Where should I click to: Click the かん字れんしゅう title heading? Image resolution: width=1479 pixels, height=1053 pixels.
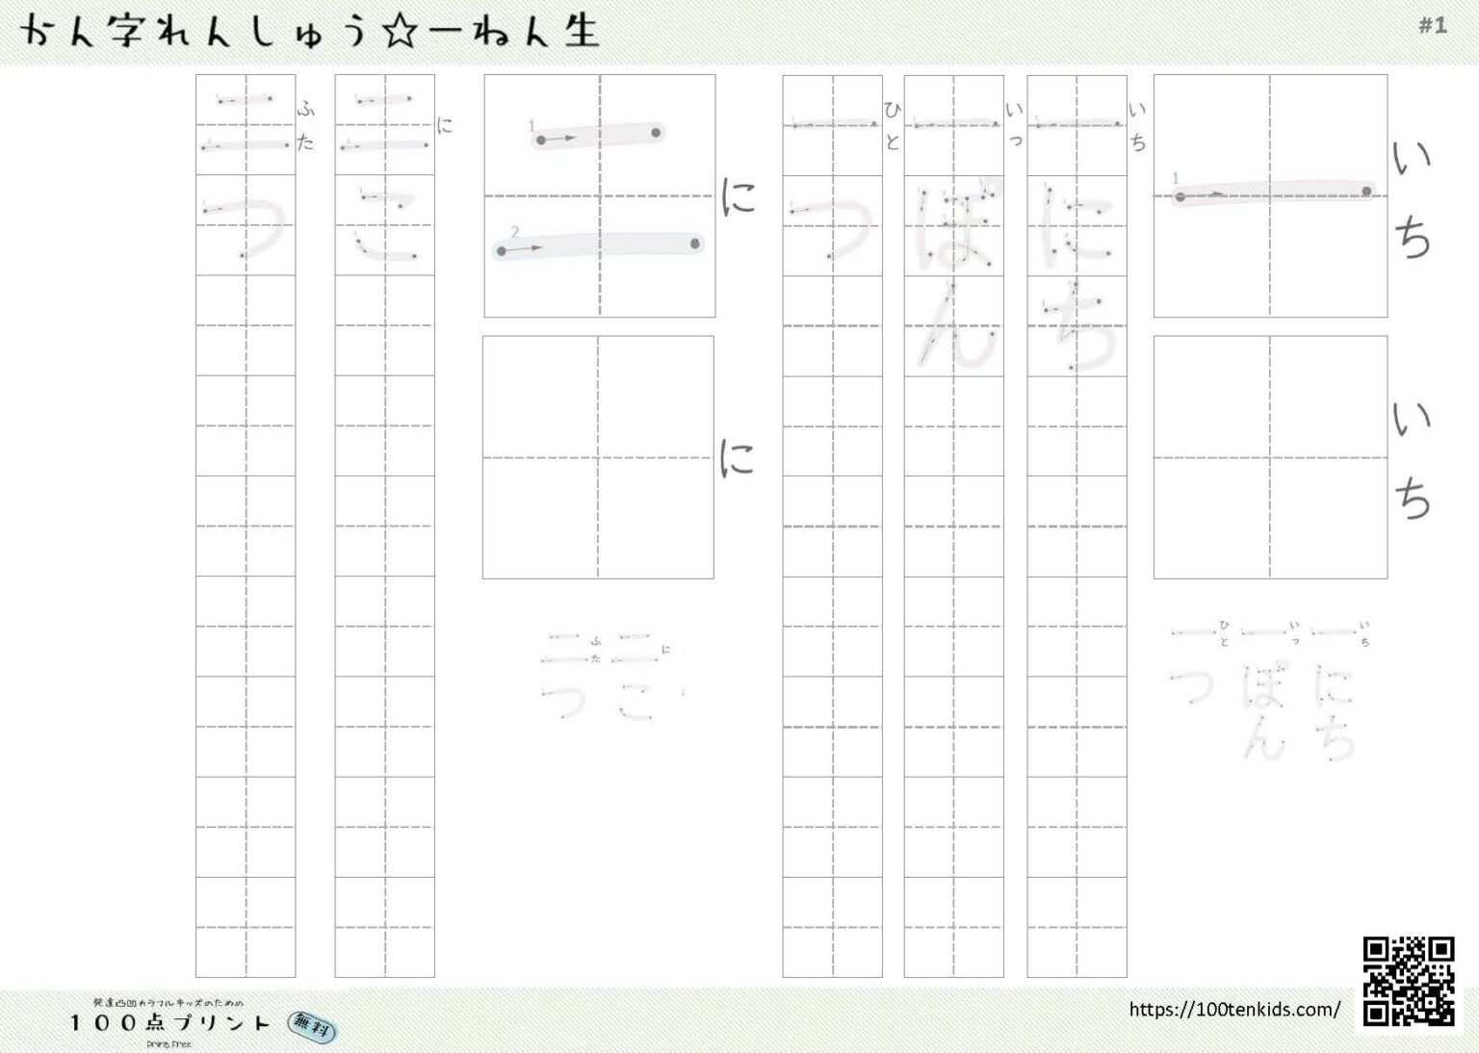coord(310,32)
